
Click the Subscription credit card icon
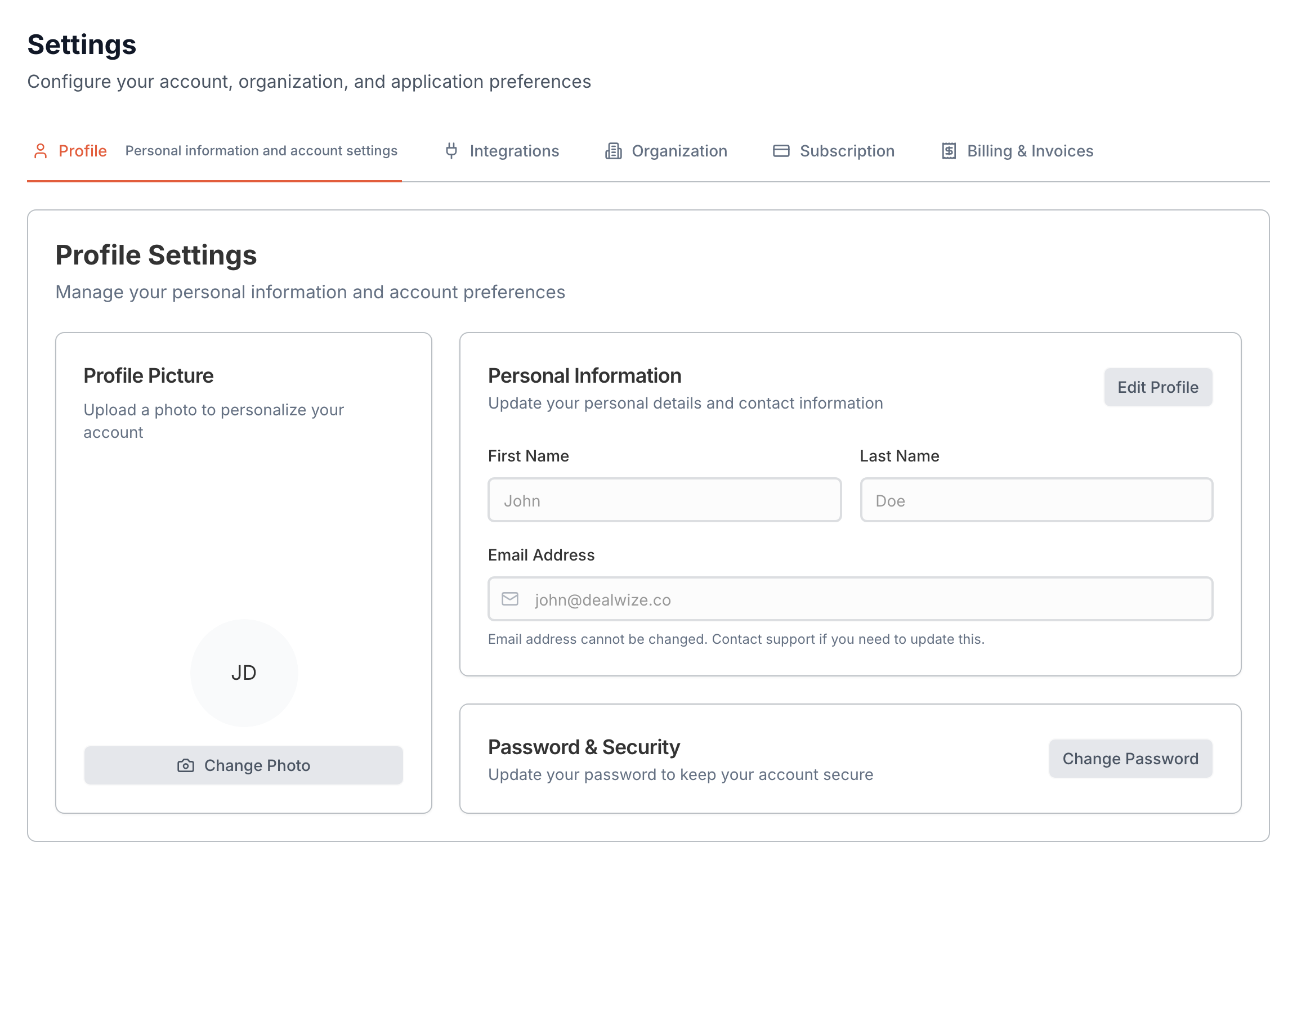[x=781, y=151]
